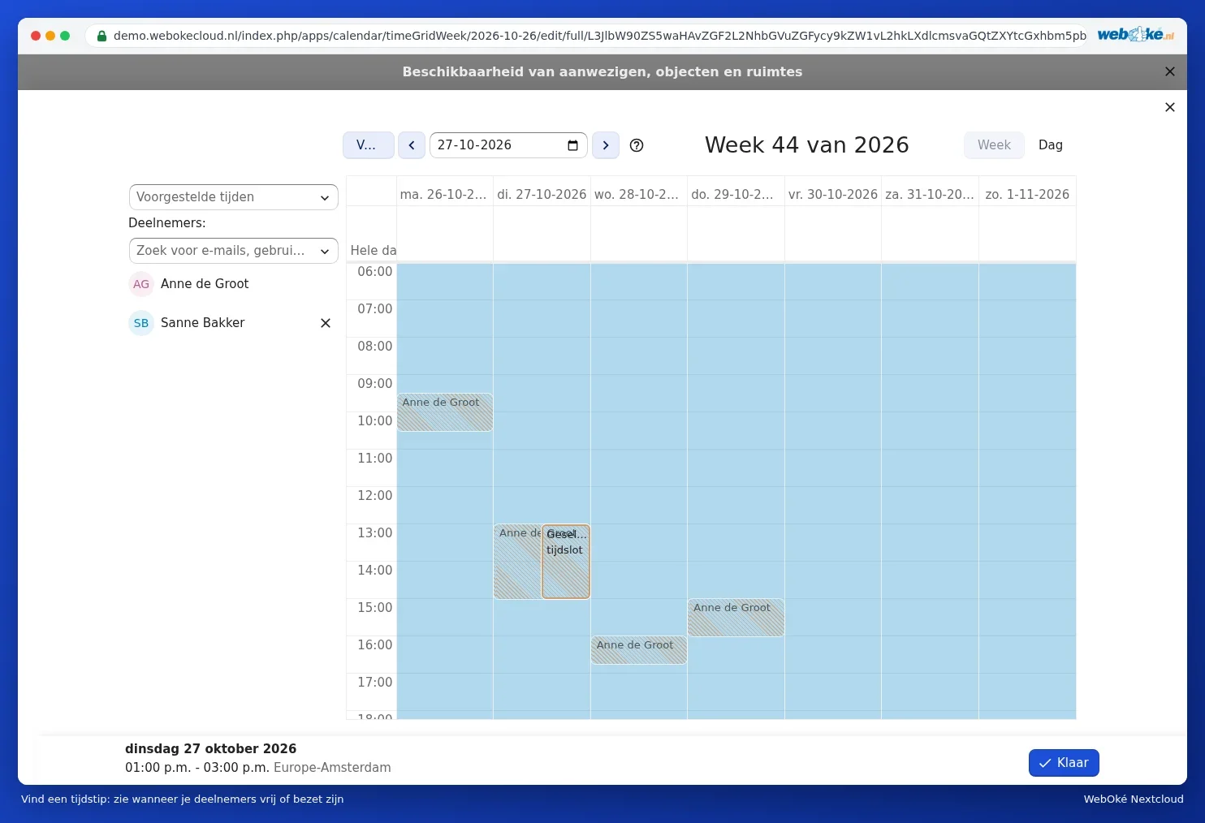This screenshot has height=823, width=1205.
Task: Click the SB avatar of Sanne Bakker
Action: [x=141, y=323]
